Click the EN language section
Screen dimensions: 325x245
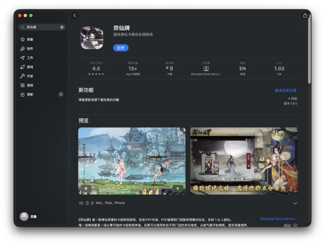[x=242, y=69]
